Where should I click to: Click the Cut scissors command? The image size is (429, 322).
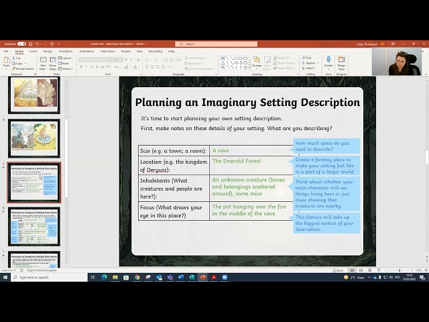pyautogui.click(x=16, y=58)
